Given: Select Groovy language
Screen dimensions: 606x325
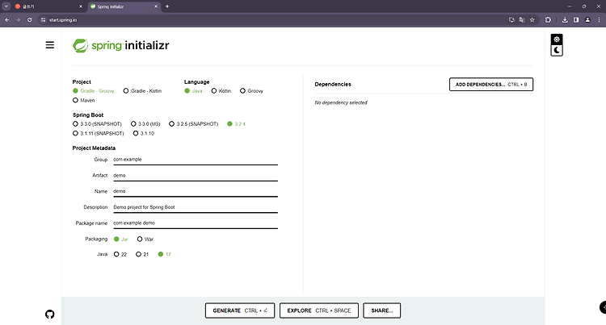Looking at the screenshot, I should pos(251,91).
